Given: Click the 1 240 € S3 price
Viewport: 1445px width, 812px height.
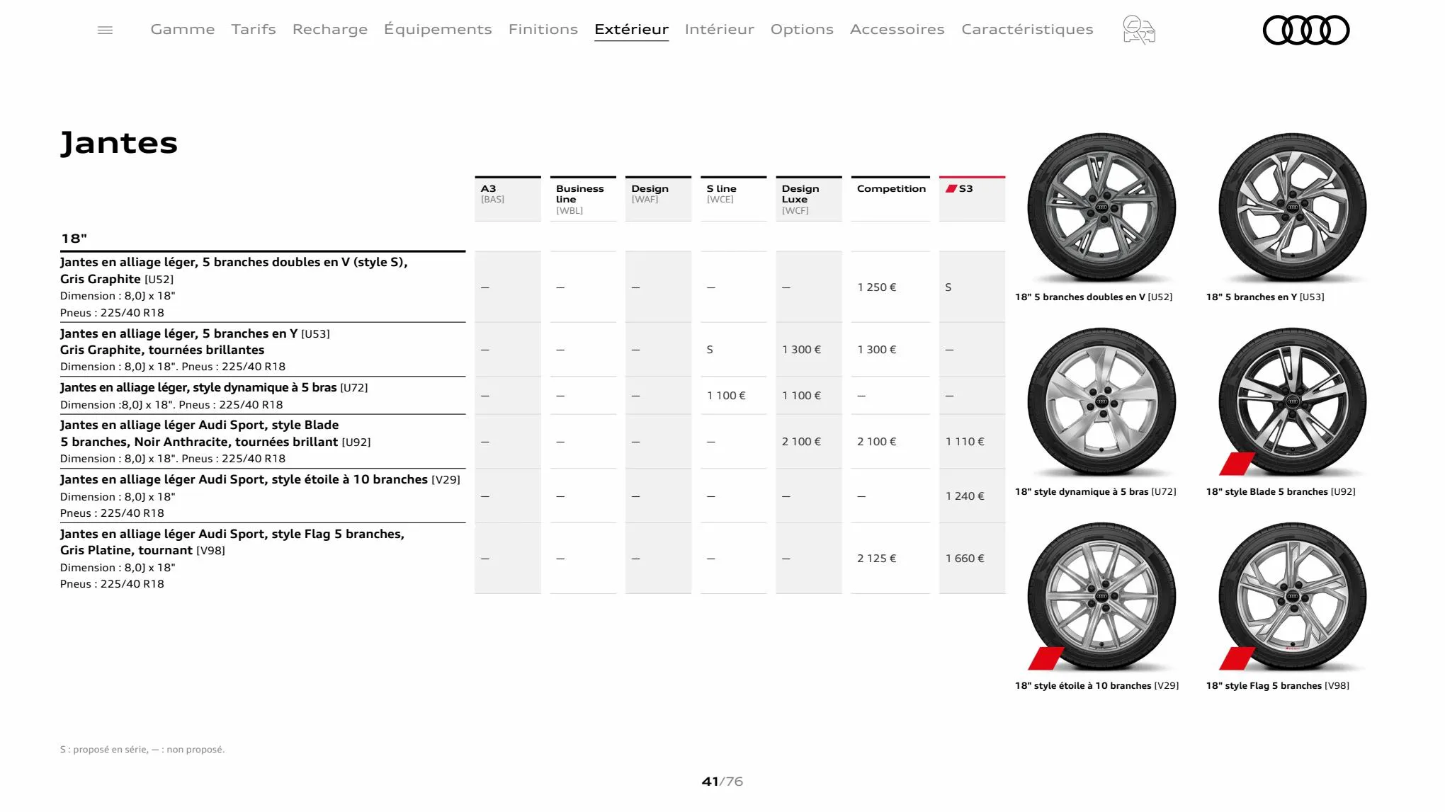Looking at the screenshot, I should point(965,496).
